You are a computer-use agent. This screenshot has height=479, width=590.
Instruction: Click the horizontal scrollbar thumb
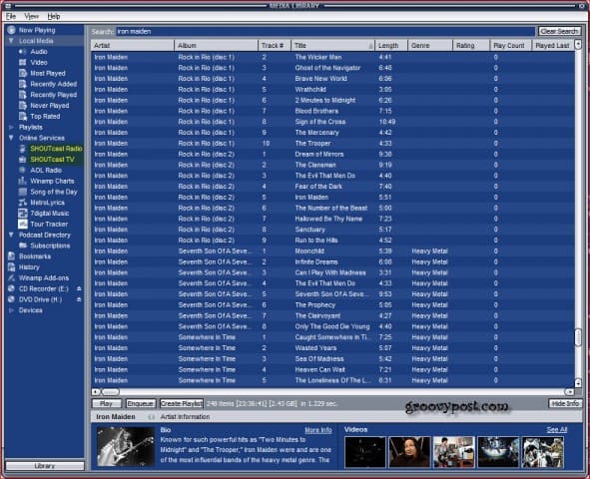tap(110, 392)
